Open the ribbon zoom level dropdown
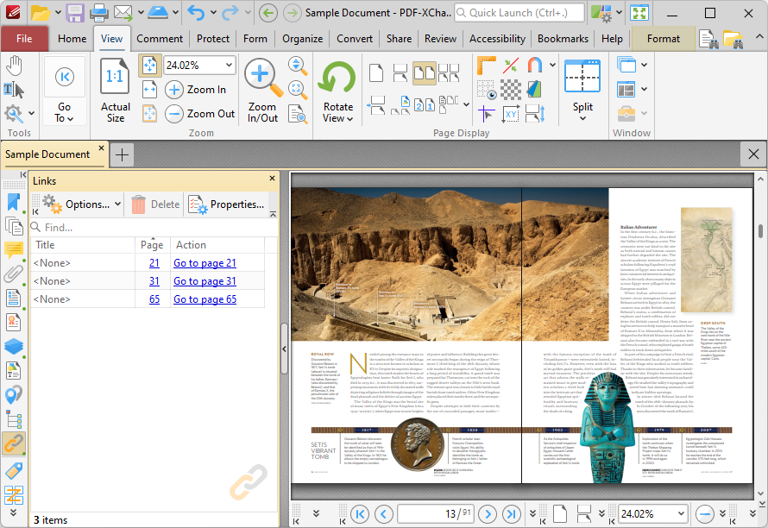The width and height of the screenshot is (768, 528). tap(229, 66)
